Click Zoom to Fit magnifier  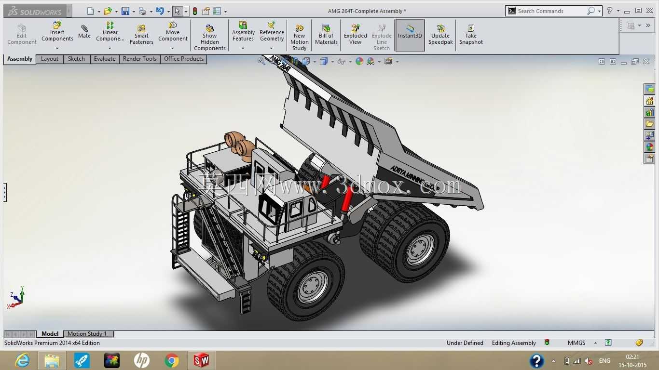[x=261, y=61]
